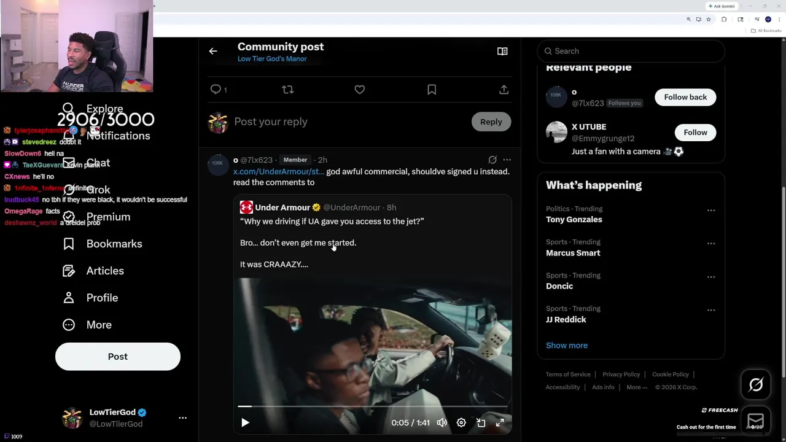Screen dimensions: 786x442
Task: Open Terms of Service link
Action: coord(568,374)
